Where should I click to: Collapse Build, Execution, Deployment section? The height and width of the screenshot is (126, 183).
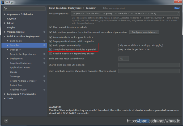coord(5,36)
